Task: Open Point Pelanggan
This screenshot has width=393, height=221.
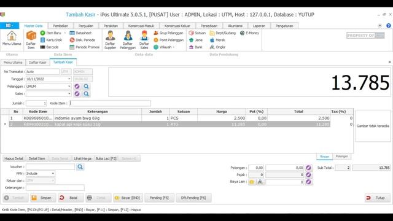Action: tap(168, 40)
